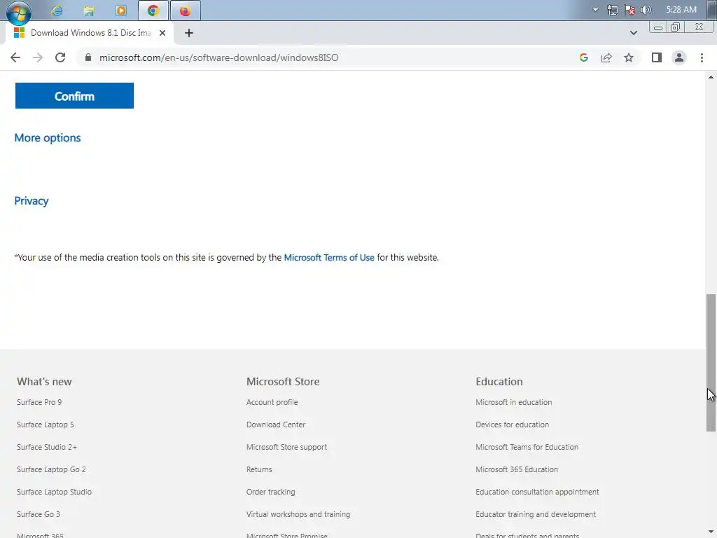Open Surface Studio 2+ link
The height and width of the screenshot is (538, 717).
47,447
